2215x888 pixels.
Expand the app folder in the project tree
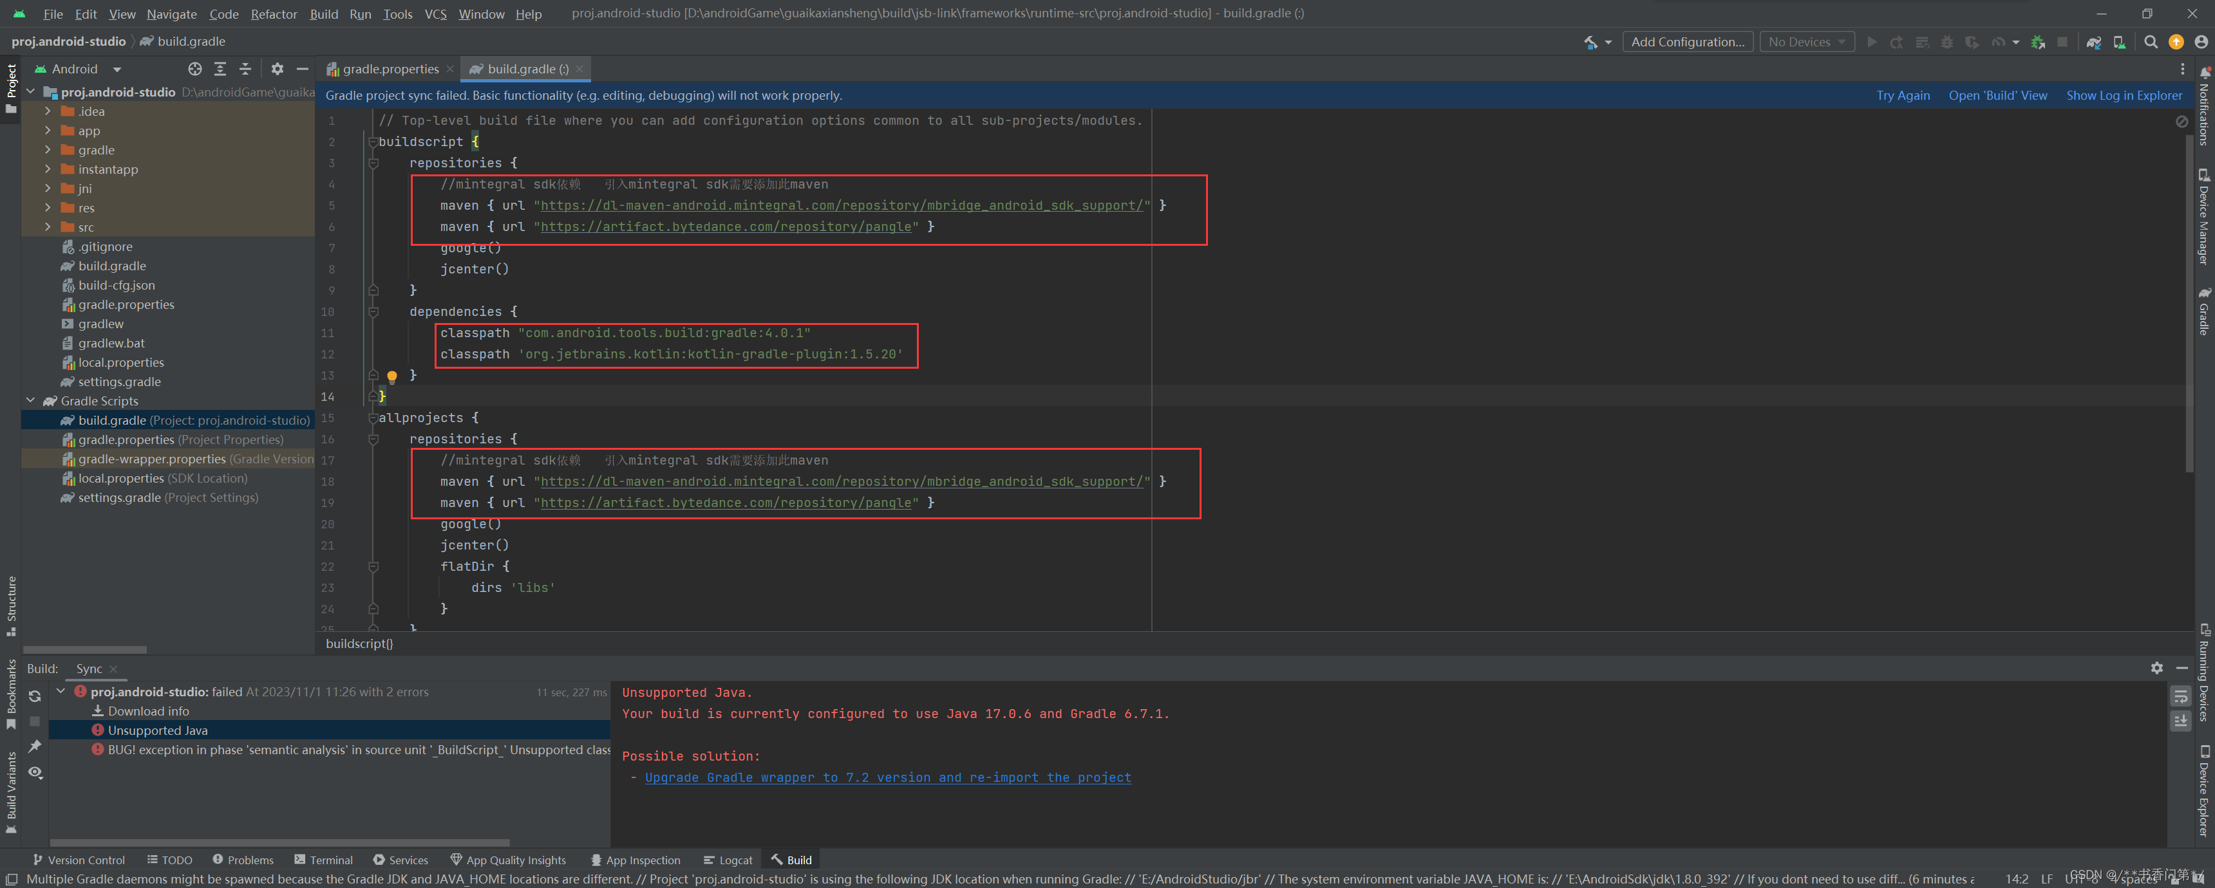(47, 131)
